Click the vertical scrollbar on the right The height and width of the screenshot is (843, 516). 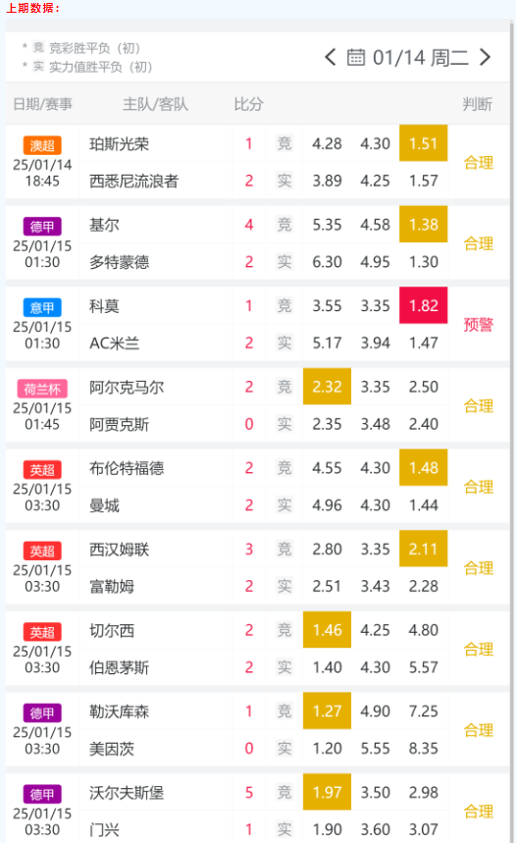(512, 430)
